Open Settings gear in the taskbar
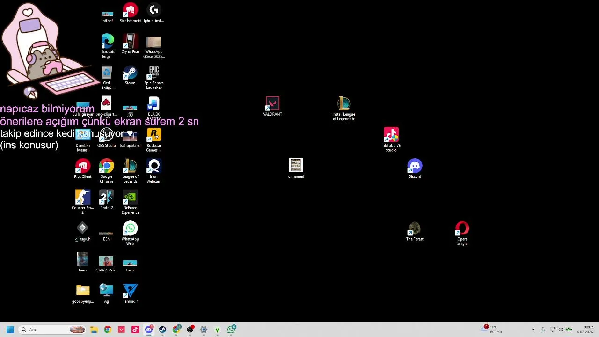Screen dimensions: 599x337 click(204, 330)
